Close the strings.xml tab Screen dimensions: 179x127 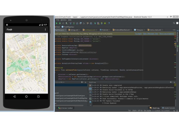(80, 30)
